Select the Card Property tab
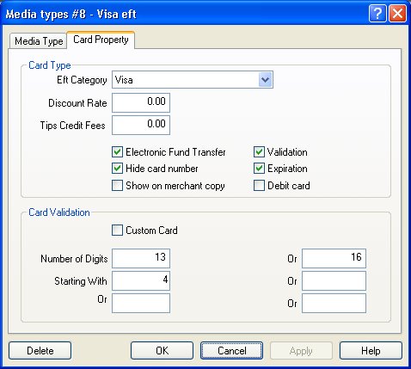This screenshot has width=411, height=369. click(101, 40)
